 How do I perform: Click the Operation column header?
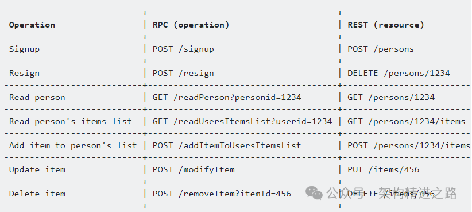pyautogui.click(x=32, y=25)
